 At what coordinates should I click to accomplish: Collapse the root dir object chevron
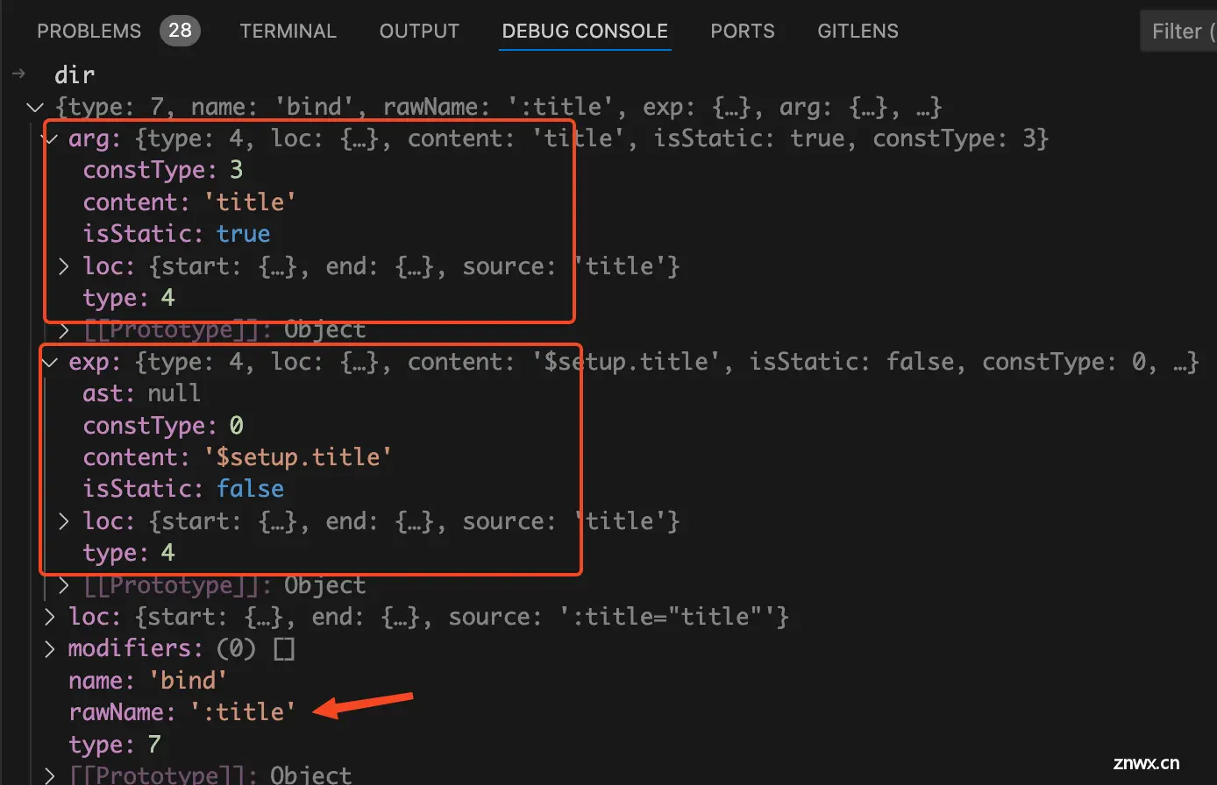point(35,108)
